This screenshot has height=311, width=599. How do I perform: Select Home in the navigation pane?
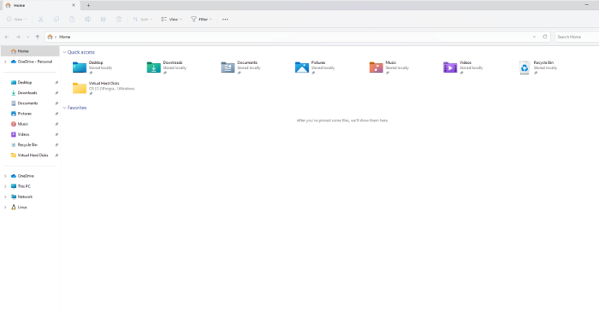click(30, 51)
